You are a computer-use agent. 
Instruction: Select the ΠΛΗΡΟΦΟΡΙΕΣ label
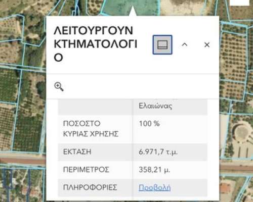click(90, 187)
